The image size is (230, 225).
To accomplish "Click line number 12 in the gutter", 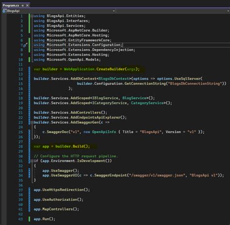I will coord(21,69).
